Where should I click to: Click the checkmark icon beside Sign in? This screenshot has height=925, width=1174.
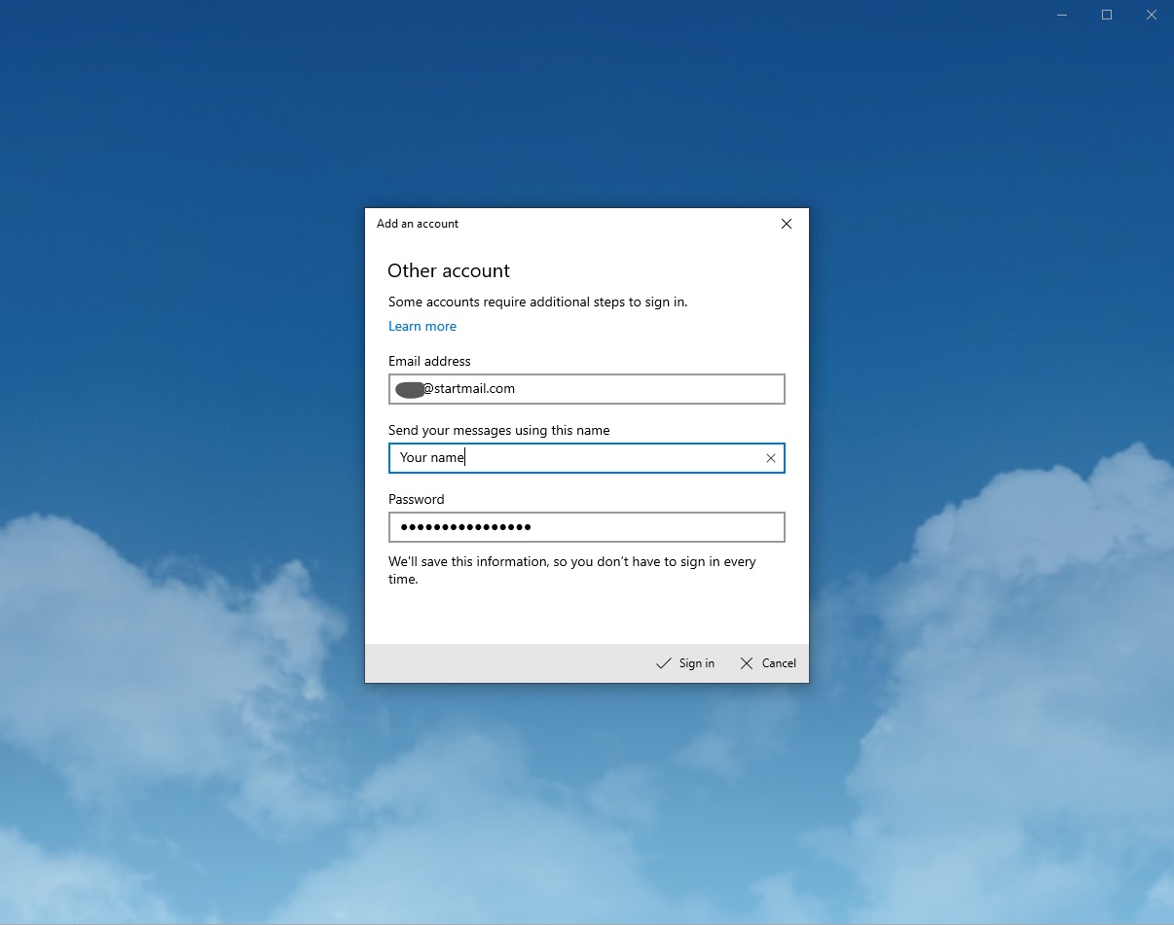click(664, 663)
